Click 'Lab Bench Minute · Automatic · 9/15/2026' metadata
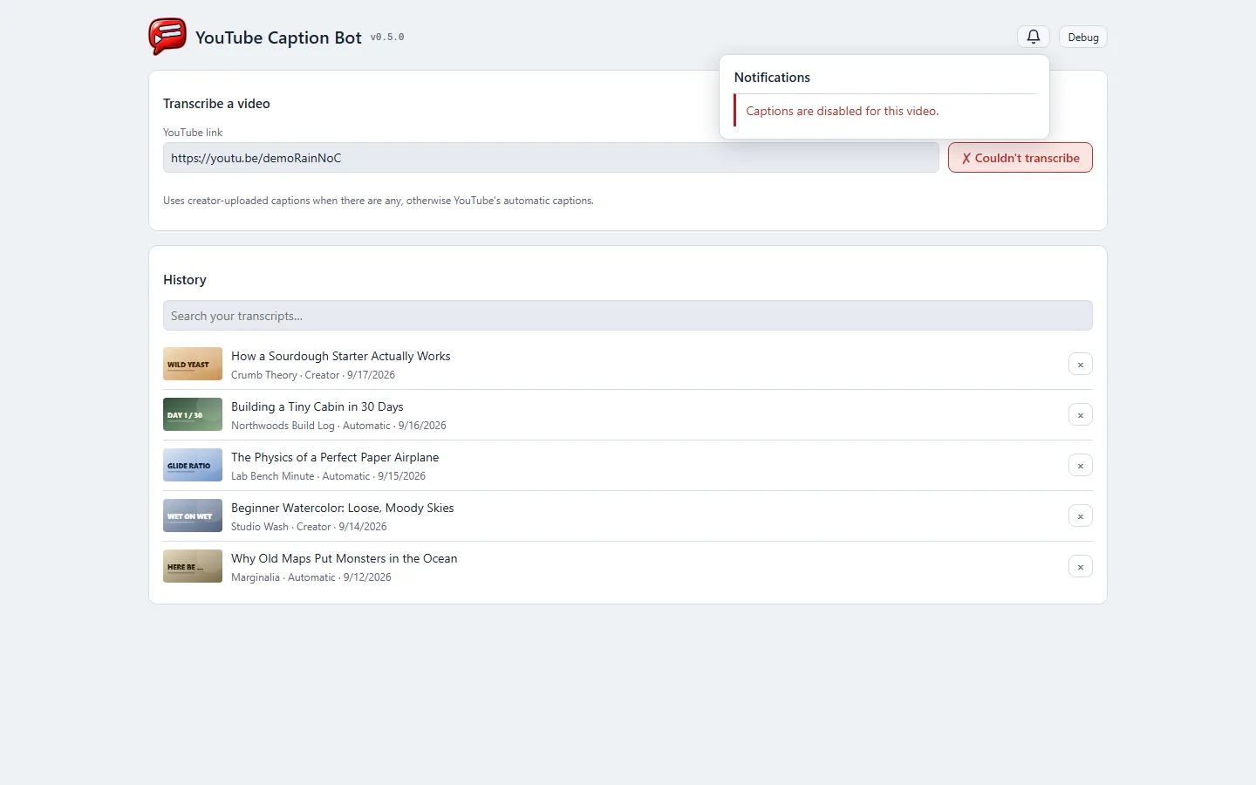This screenshot has height=785, width=1256. pyautogui.click(x=329, y=476)
